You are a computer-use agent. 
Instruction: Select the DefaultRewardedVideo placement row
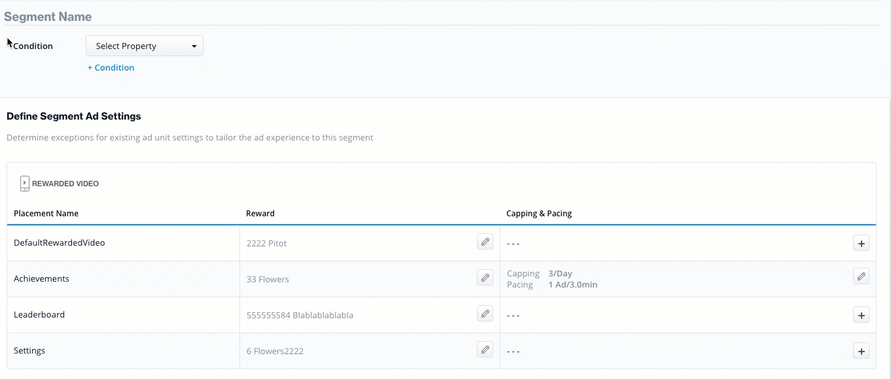(x=442, y=243)
